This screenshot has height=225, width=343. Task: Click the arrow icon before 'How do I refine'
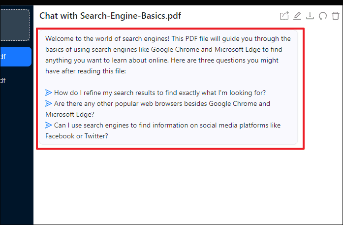point(48,93)
